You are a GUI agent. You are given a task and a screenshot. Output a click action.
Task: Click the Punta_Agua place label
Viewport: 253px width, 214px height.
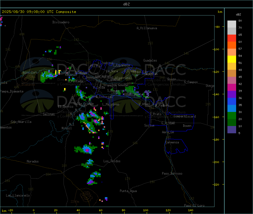(x=128, y=191)
